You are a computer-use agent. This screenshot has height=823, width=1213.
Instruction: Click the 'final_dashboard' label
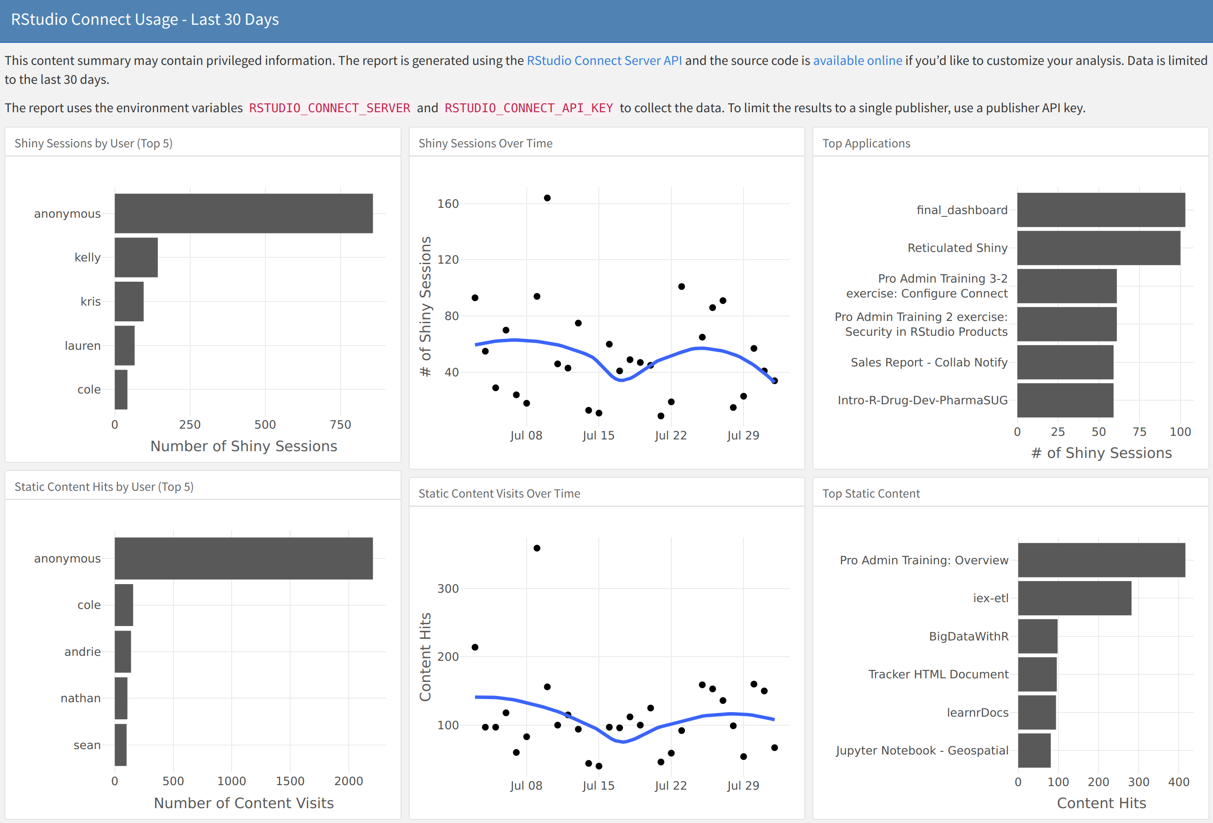click(962, 210)
